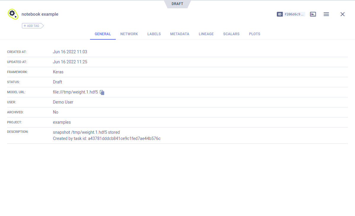This screenshot has width=355, height=216.
Task: Open the Network tab
Action: pos(129,34)
